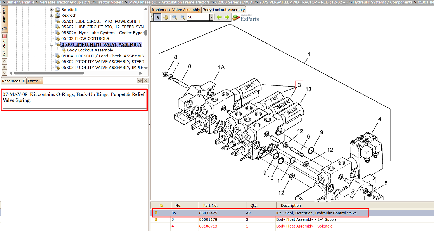Expand the Rexroth tree node
434x231 pixels.
coord(52,15)
